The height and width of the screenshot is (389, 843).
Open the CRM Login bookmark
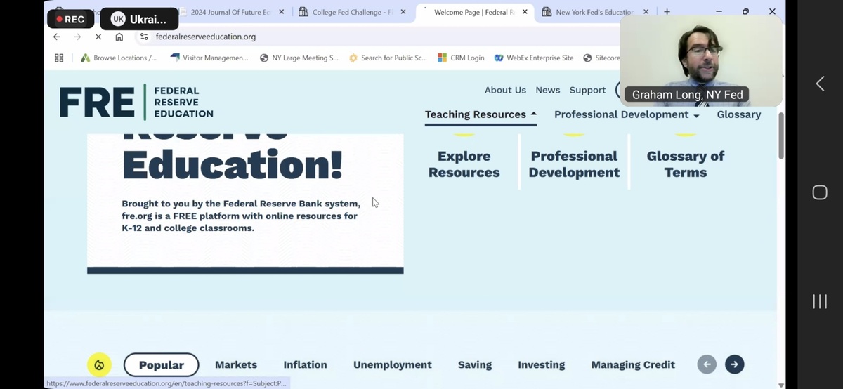coord(461,58)
